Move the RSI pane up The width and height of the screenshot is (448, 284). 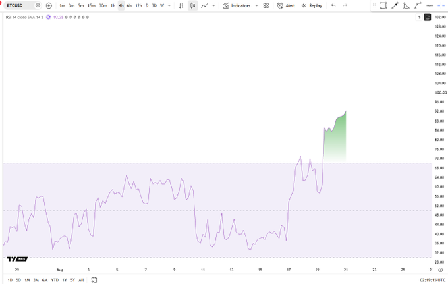419,17
